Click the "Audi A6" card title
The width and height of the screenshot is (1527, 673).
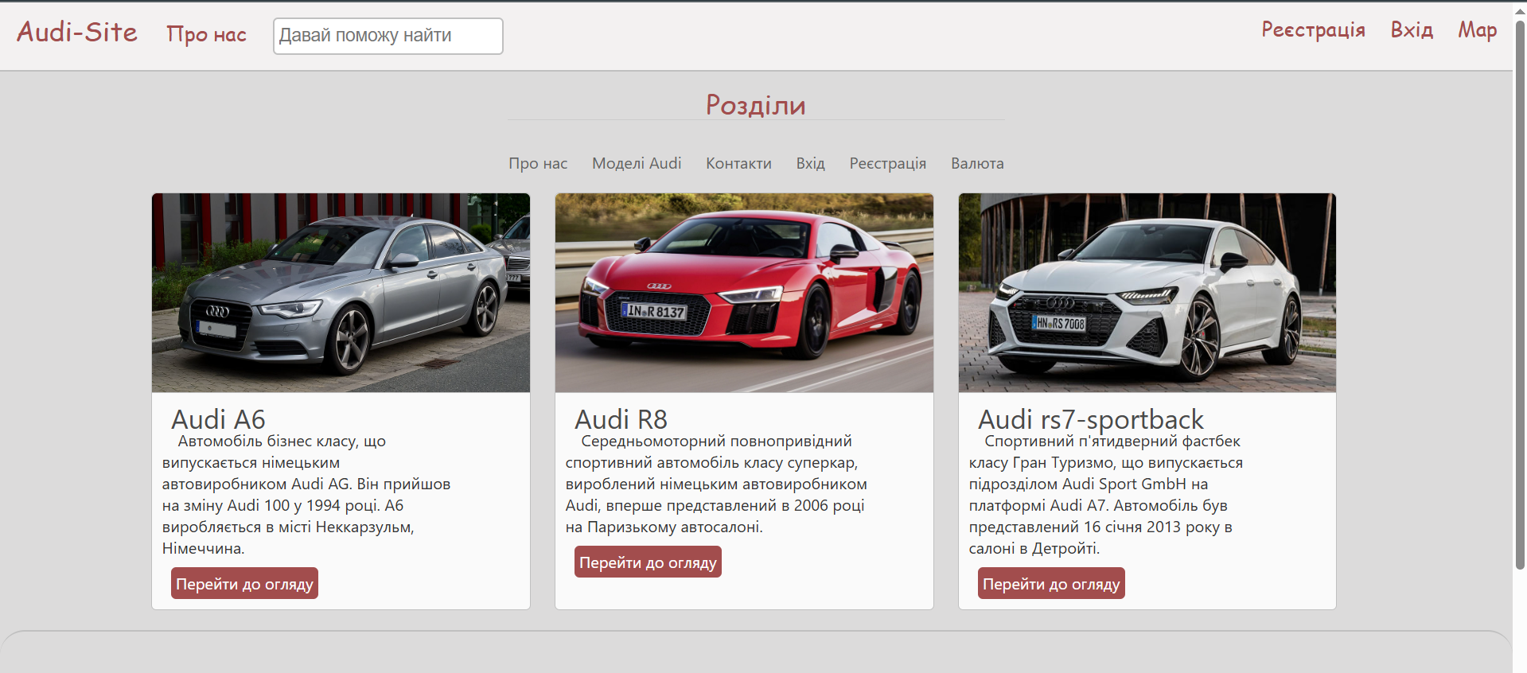pos(218,419)
